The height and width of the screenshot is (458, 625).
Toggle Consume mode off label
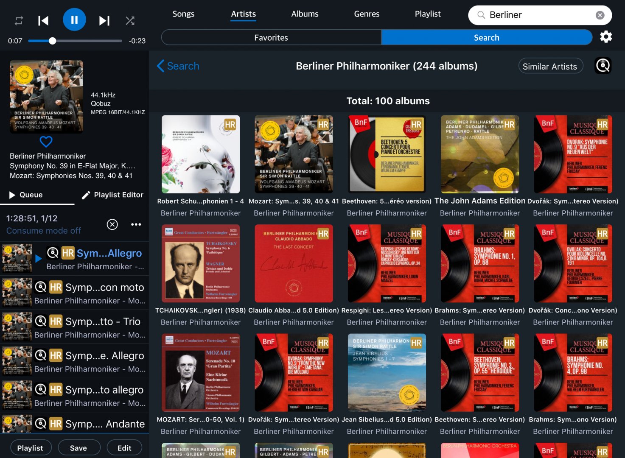coord(43,231)
